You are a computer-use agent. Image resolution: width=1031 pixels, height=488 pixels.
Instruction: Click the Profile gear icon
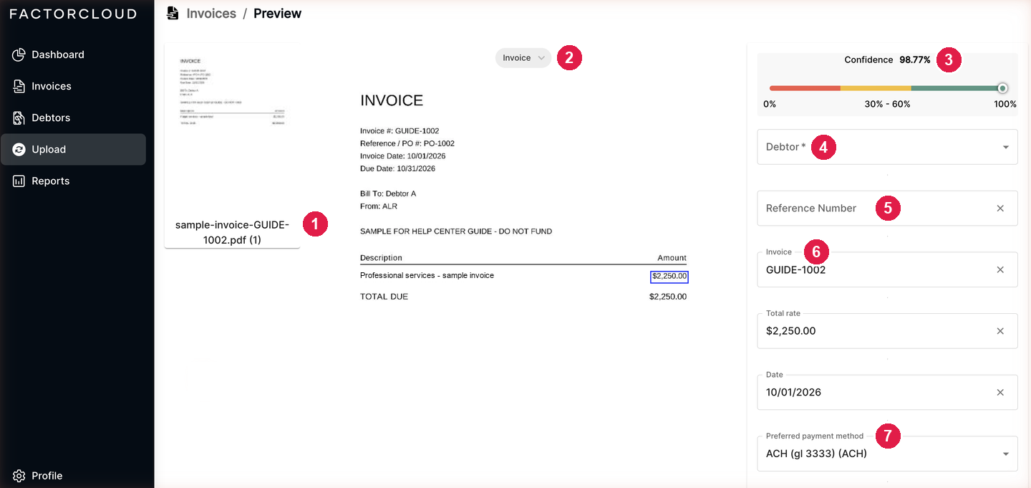19,476
